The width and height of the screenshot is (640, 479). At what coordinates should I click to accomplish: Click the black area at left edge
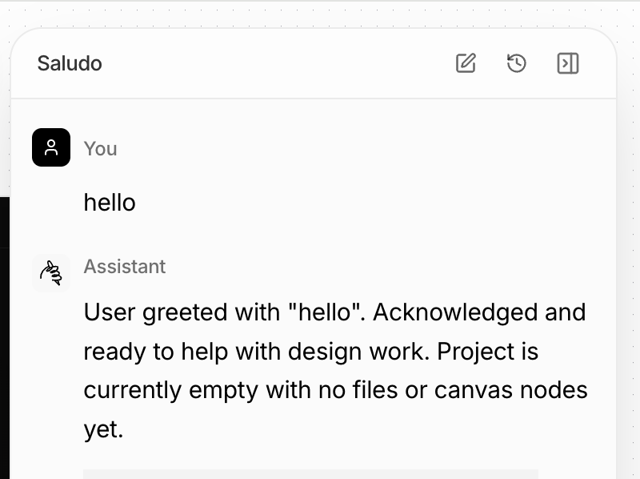point(4,336)
